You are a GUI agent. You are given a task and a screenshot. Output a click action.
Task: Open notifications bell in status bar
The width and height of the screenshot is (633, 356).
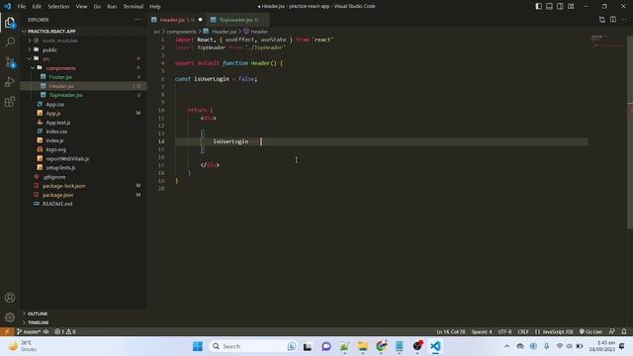click(x=624, y=332)
